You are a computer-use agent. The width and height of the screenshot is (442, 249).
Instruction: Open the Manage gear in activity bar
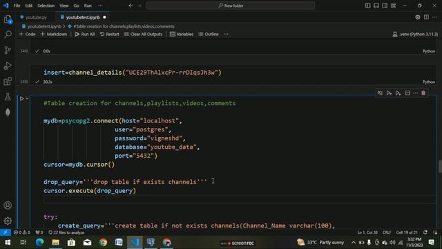pos(8,221)
